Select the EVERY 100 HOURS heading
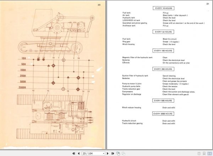213x156 pixels. (x=163, y=50)
